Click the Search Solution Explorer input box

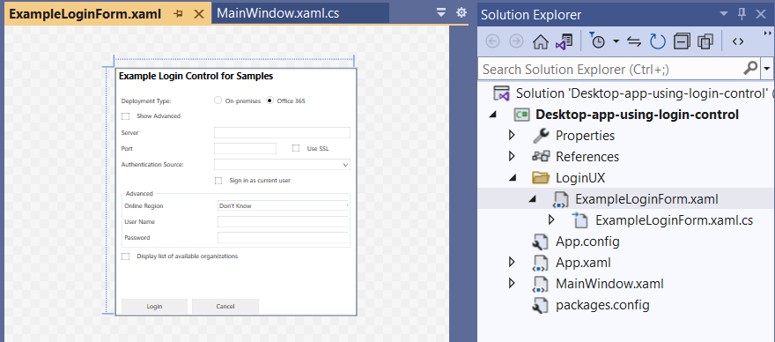610,69
